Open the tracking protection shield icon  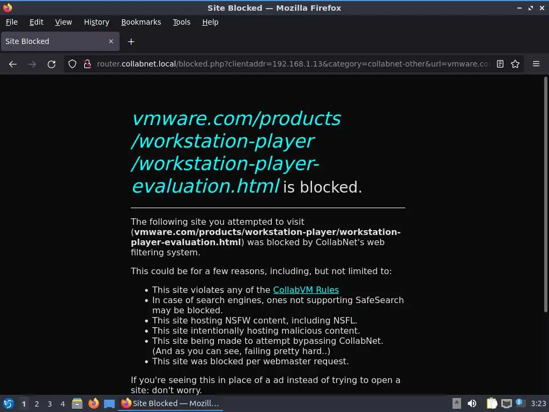(72, 64)
